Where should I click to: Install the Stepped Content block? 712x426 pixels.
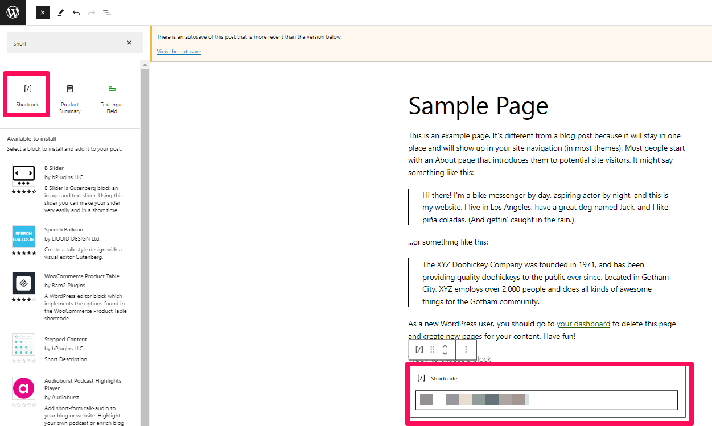pyautogui.click(x=71, y=349)
